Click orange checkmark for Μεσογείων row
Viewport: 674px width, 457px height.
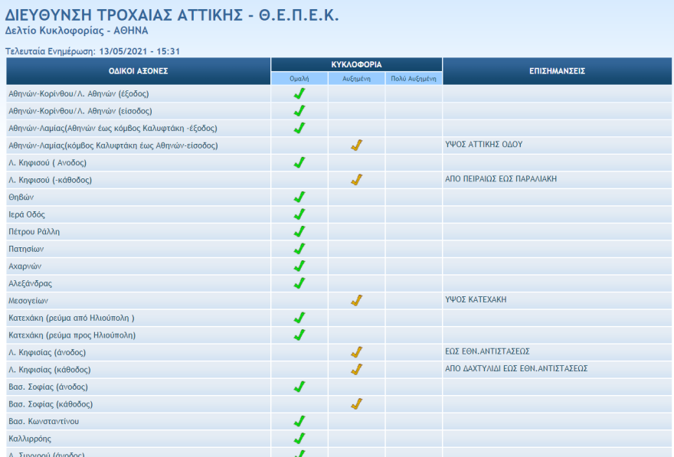[356, 300]
